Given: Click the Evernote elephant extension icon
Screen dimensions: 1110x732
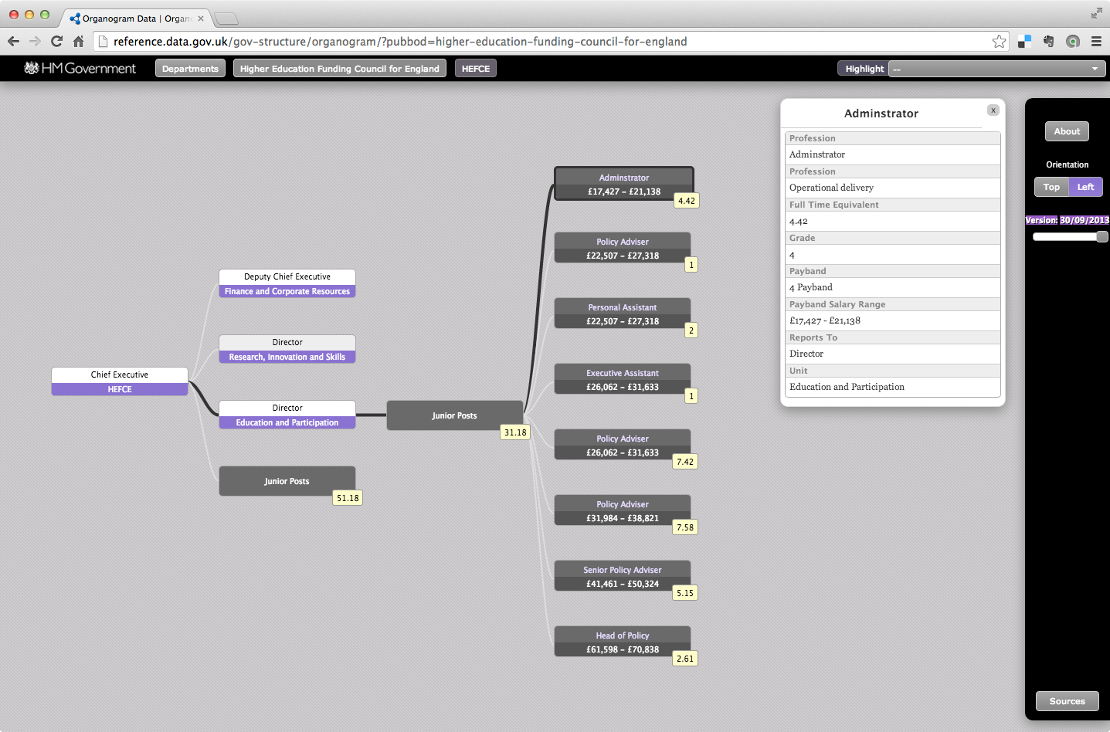Looking at the screenshot, I should (1048, 42).
